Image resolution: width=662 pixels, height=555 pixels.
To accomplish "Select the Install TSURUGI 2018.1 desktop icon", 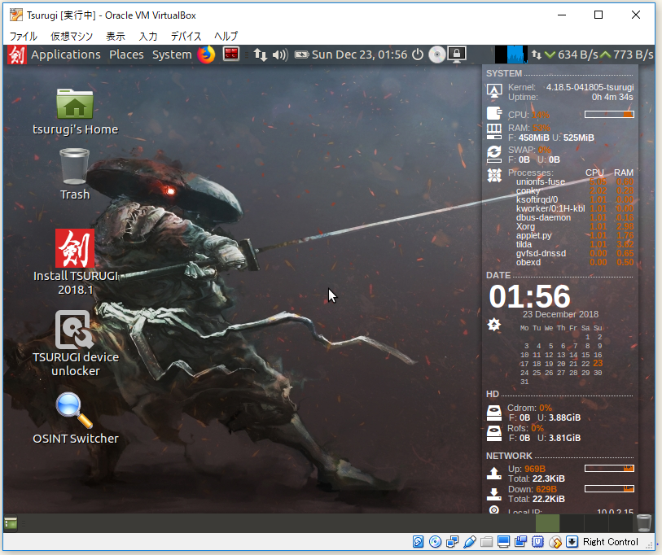I will click(75, 262).
